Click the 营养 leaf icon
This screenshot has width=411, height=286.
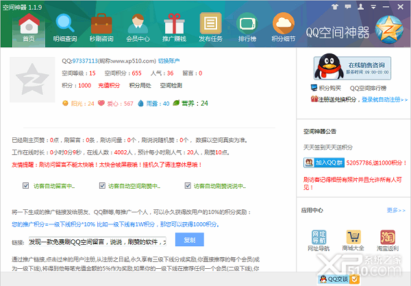(176, 103)
